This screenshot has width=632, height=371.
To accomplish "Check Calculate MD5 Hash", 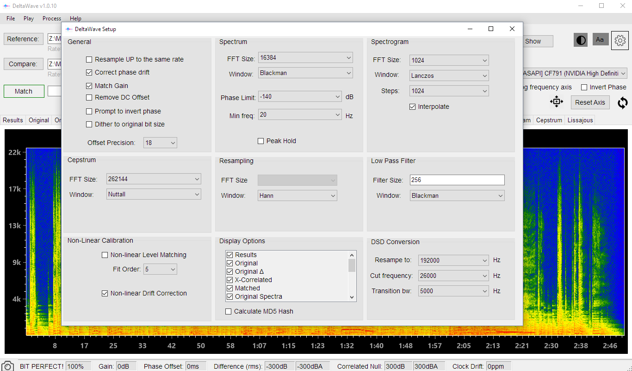I will [228, 311].
